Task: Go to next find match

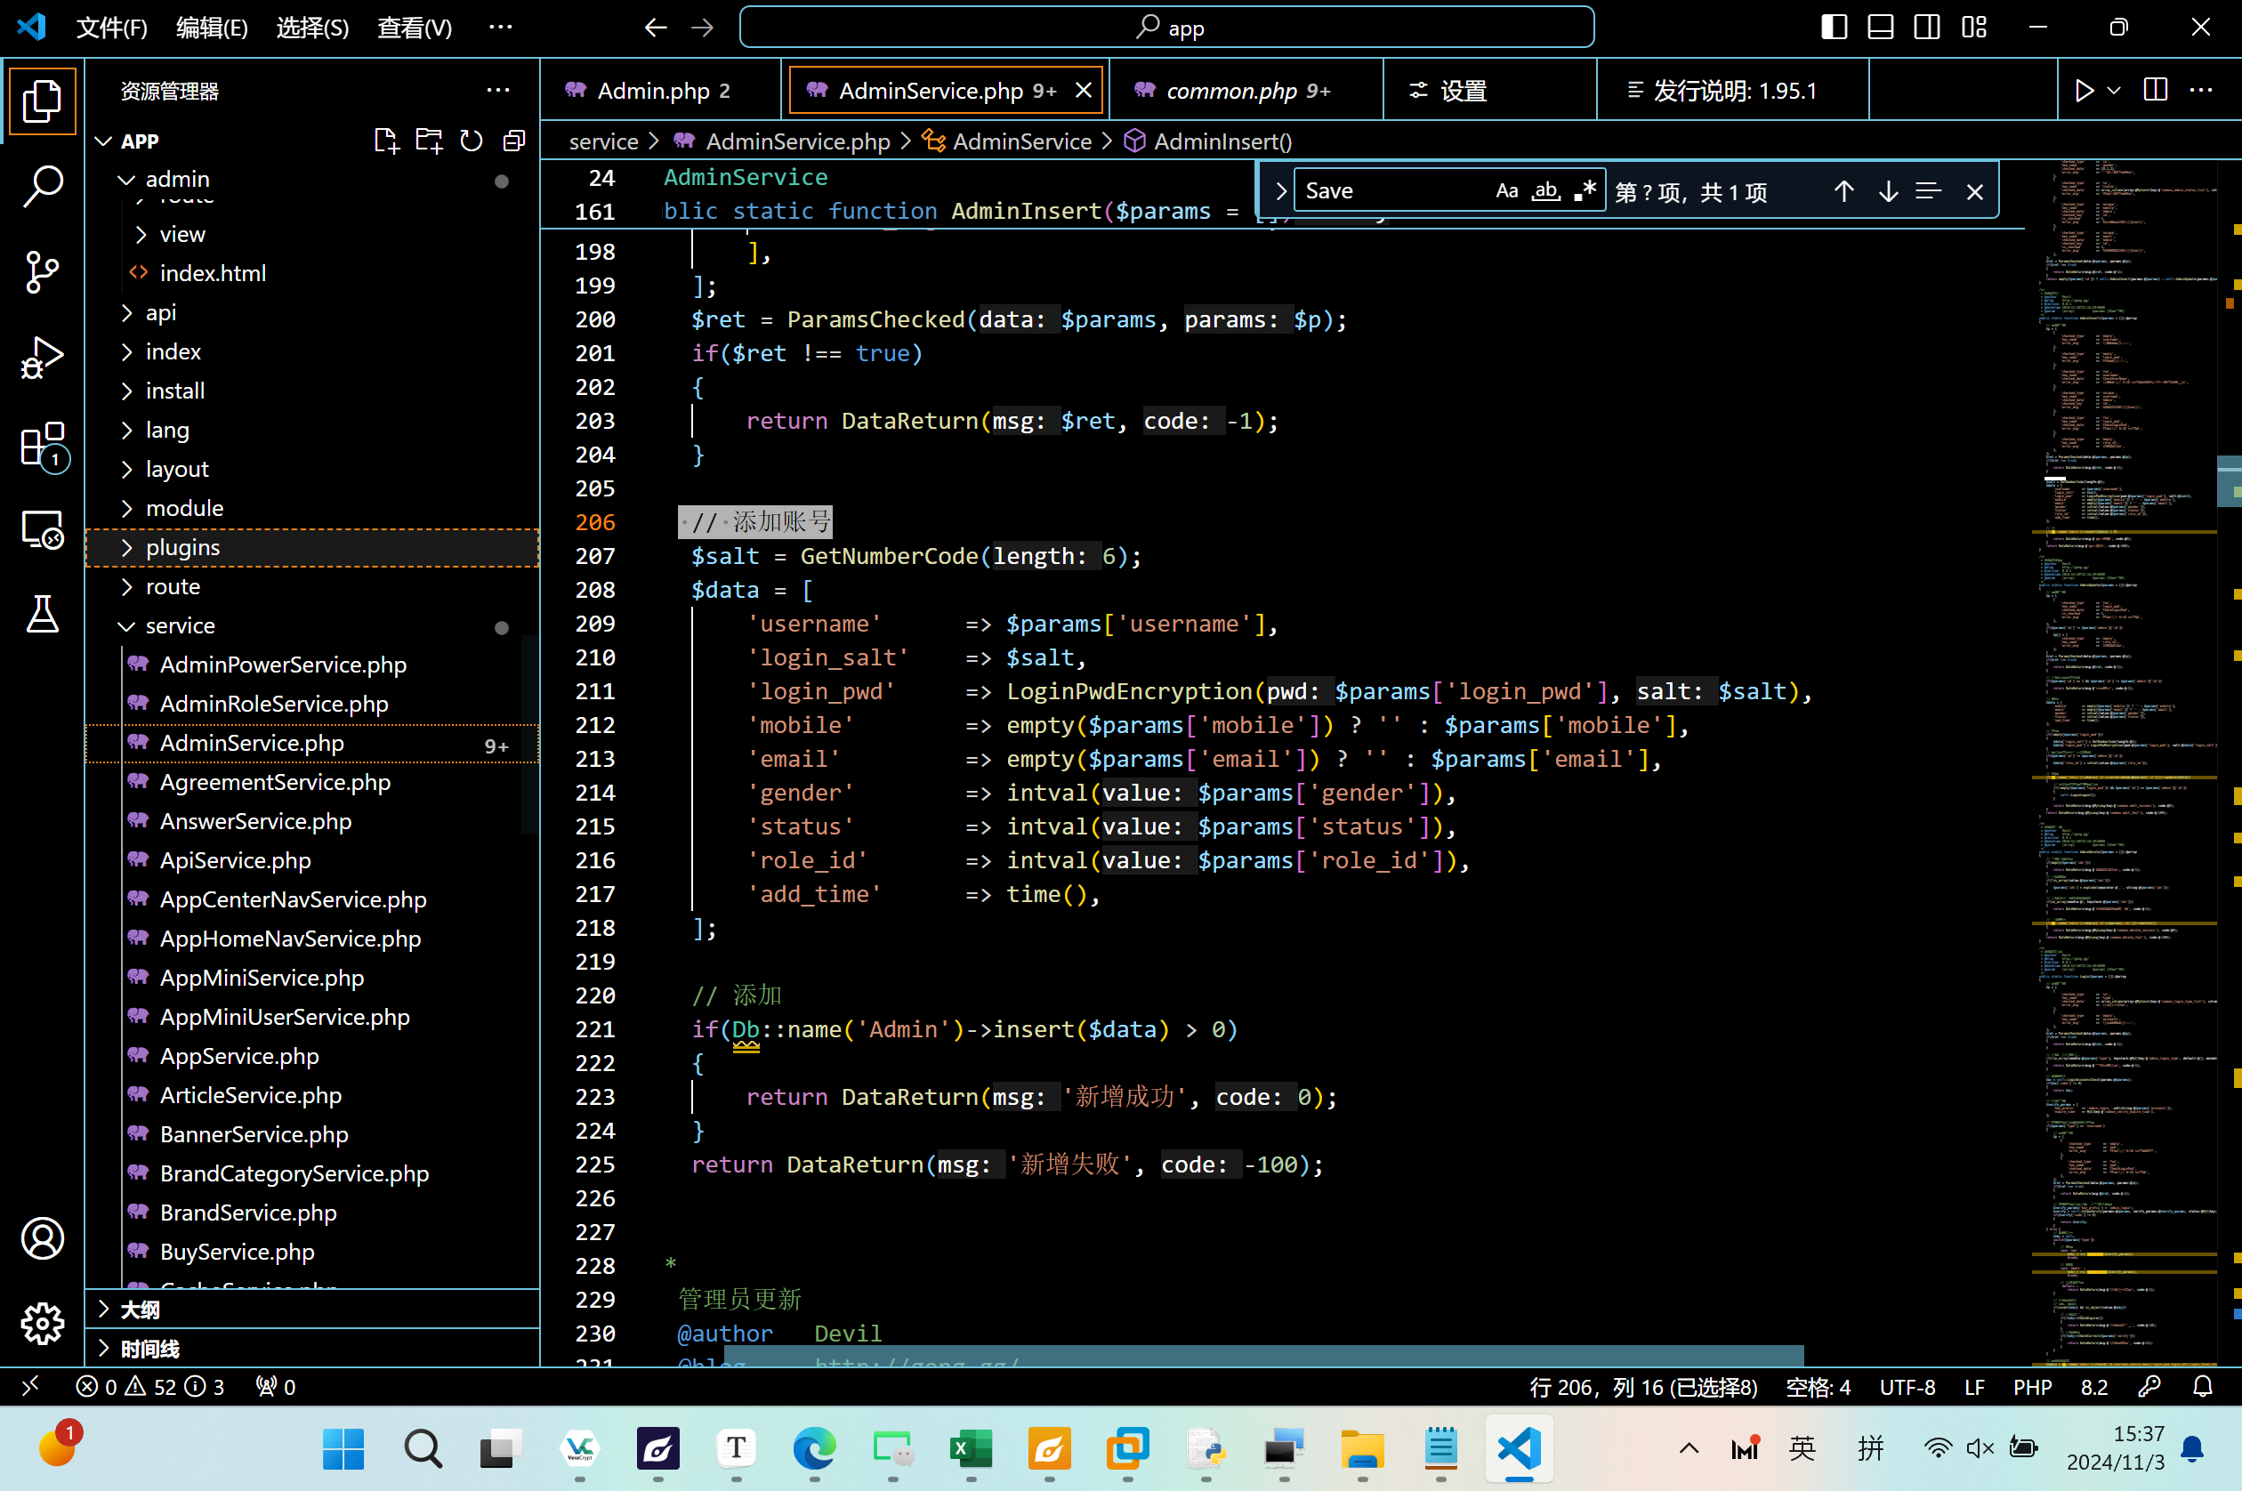Action: tap(1888, 191)
